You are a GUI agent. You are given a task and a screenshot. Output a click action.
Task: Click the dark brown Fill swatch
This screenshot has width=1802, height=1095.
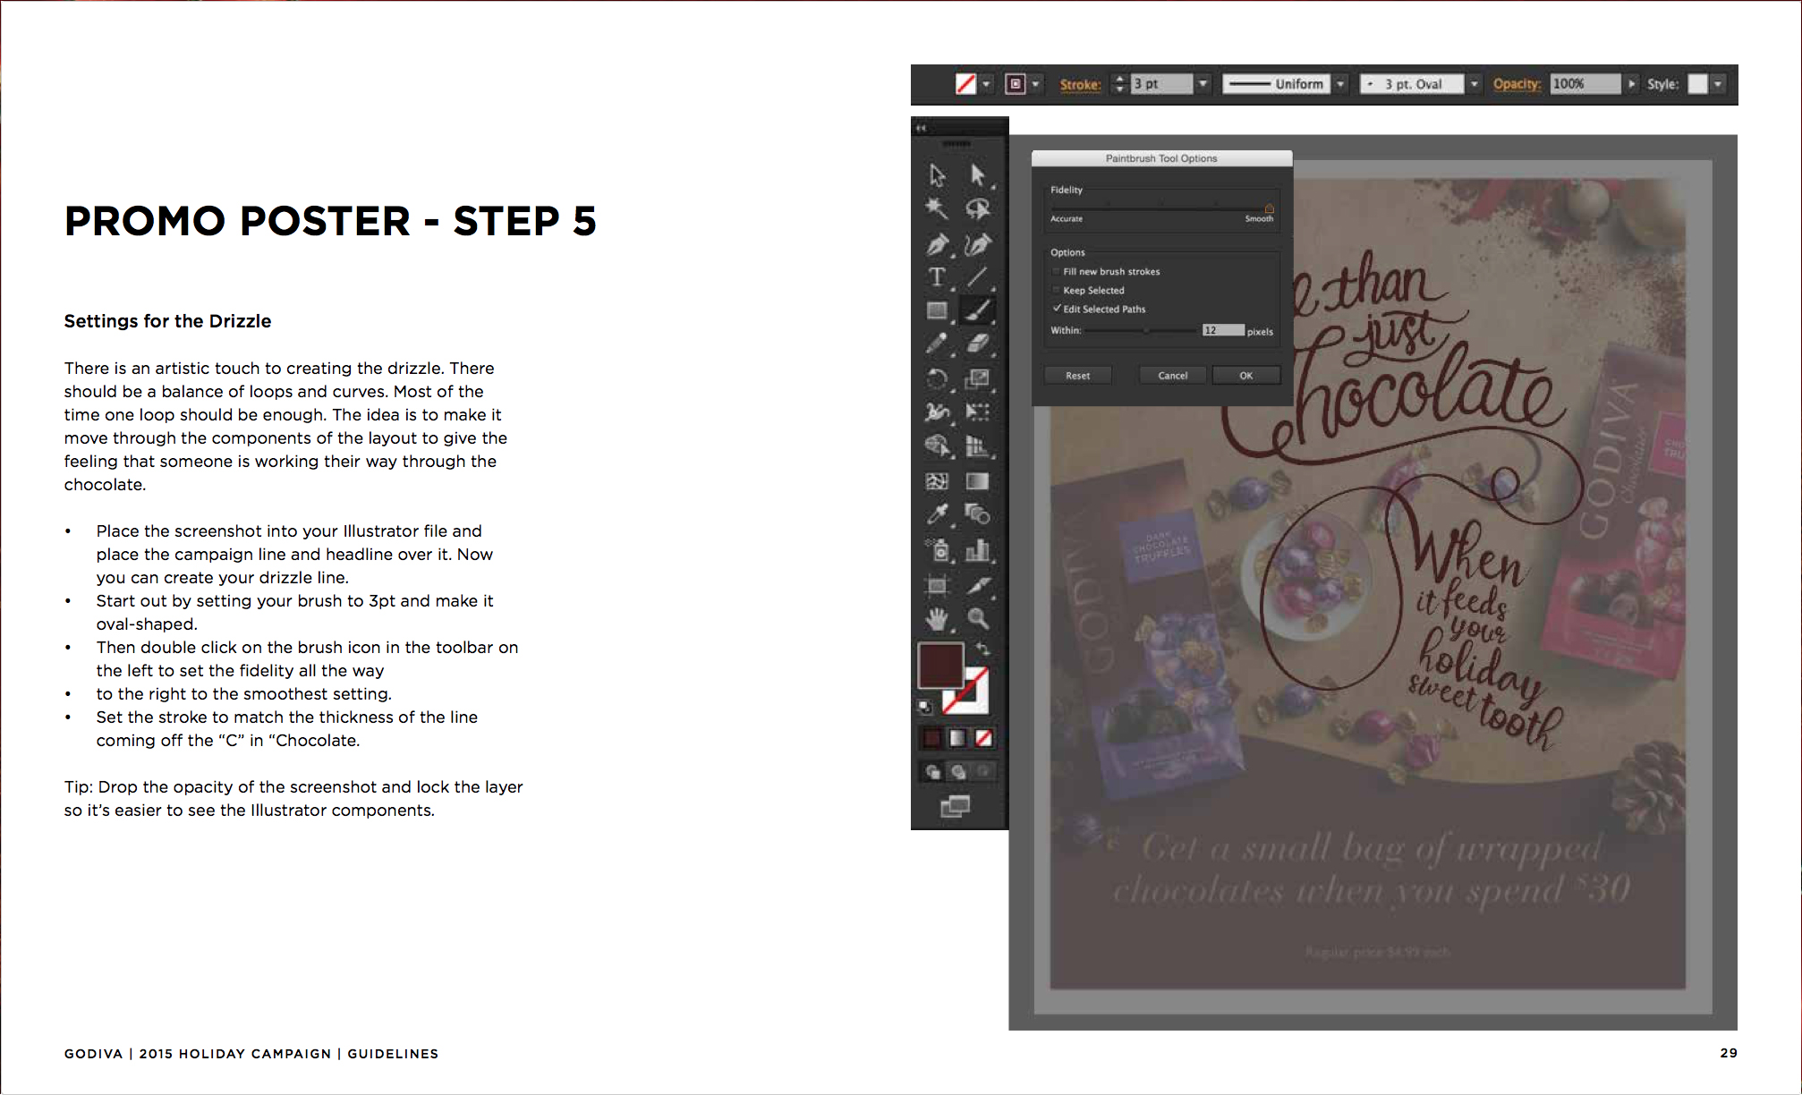tap(940, 666)
